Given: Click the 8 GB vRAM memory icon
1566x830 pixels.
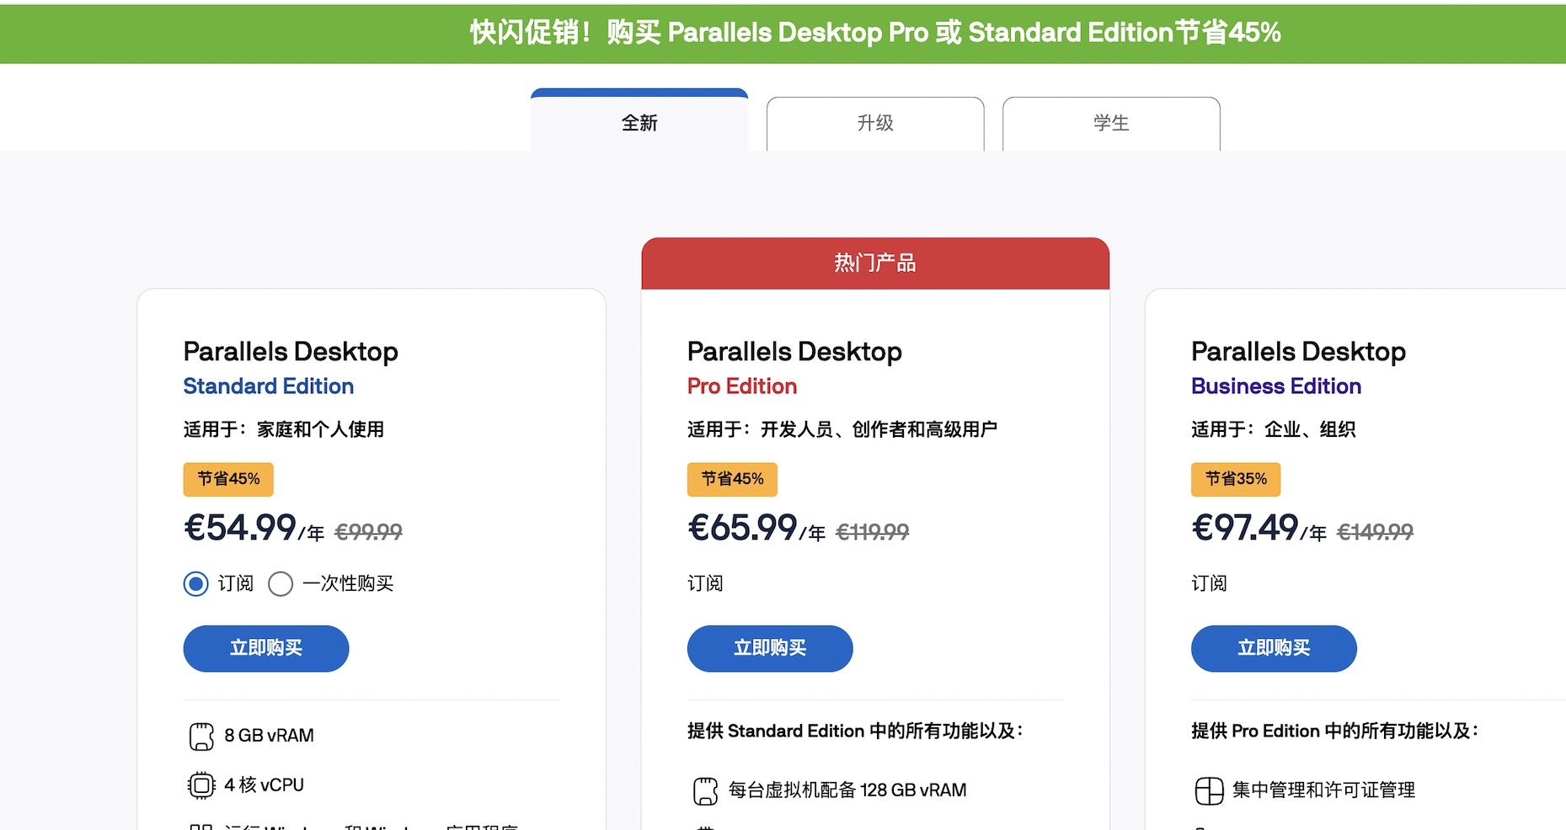Looking at the screenshot, I should (201, 736).
